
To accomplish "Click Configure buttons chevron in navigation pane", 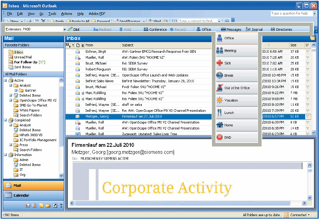I will tap(61, 206).
